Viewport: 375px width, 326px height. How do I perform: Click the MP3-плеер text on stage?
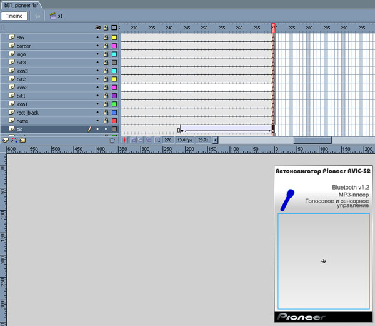pyautogui.click(x=354, y=195)
